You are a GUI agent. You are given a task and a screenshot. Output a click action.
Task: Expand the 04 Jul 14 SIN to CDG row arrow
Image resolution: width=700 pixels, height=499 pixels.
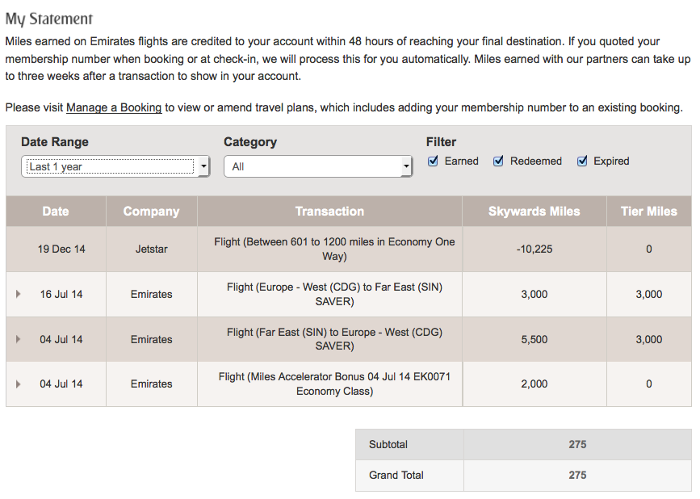pyautogui.click(x=19, y=339)
